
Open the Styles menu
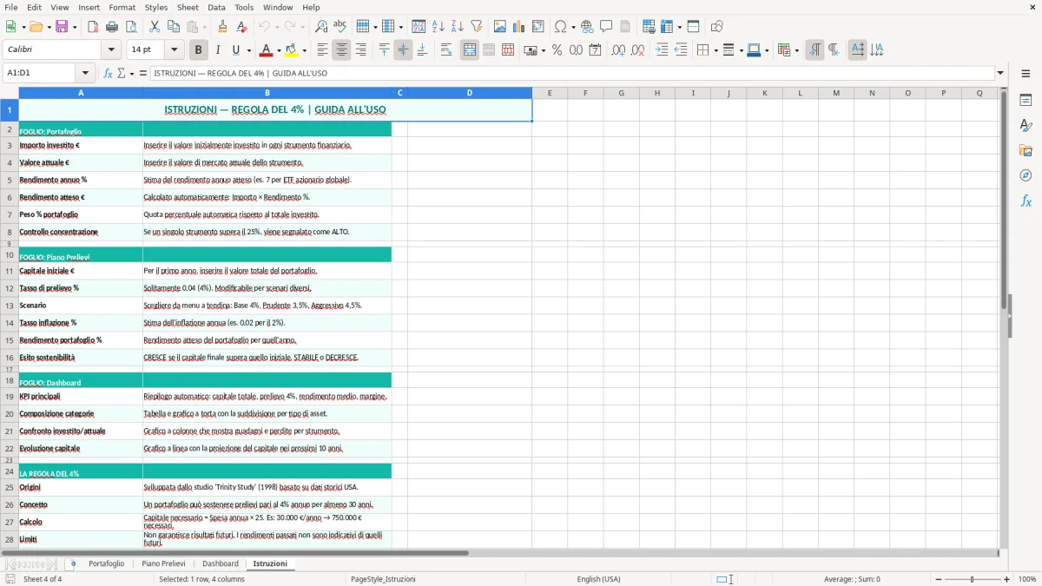(x=156, y=7)
